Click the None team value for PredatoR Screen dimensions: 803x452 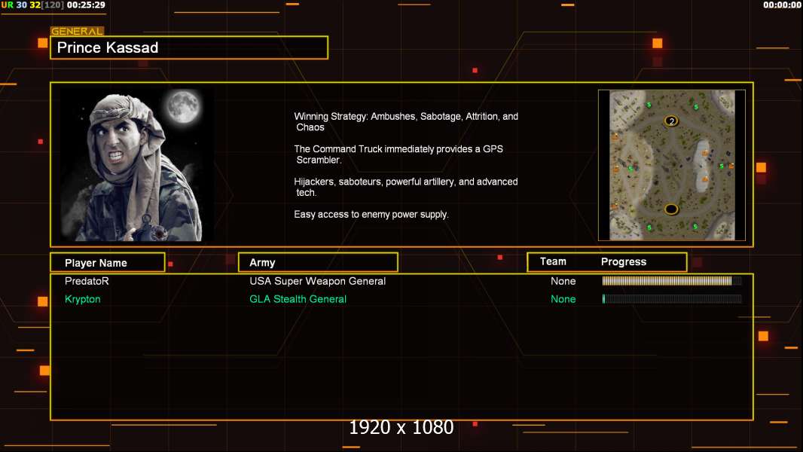click(x=563, y=281)
